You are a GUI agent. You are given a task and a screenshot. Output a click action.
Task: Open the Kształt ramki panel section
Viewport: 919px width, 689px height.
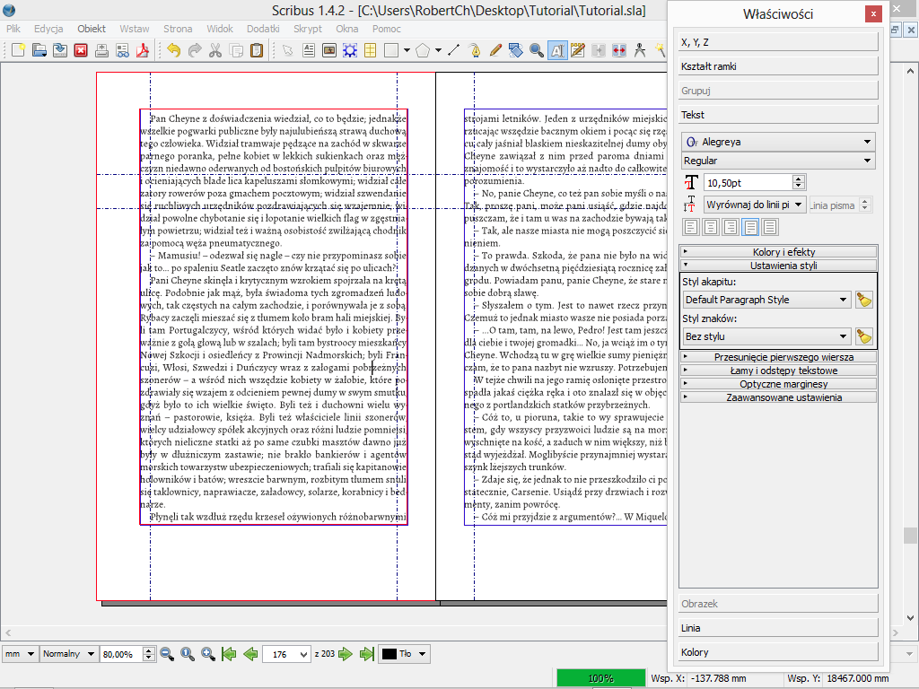(778, 66)
